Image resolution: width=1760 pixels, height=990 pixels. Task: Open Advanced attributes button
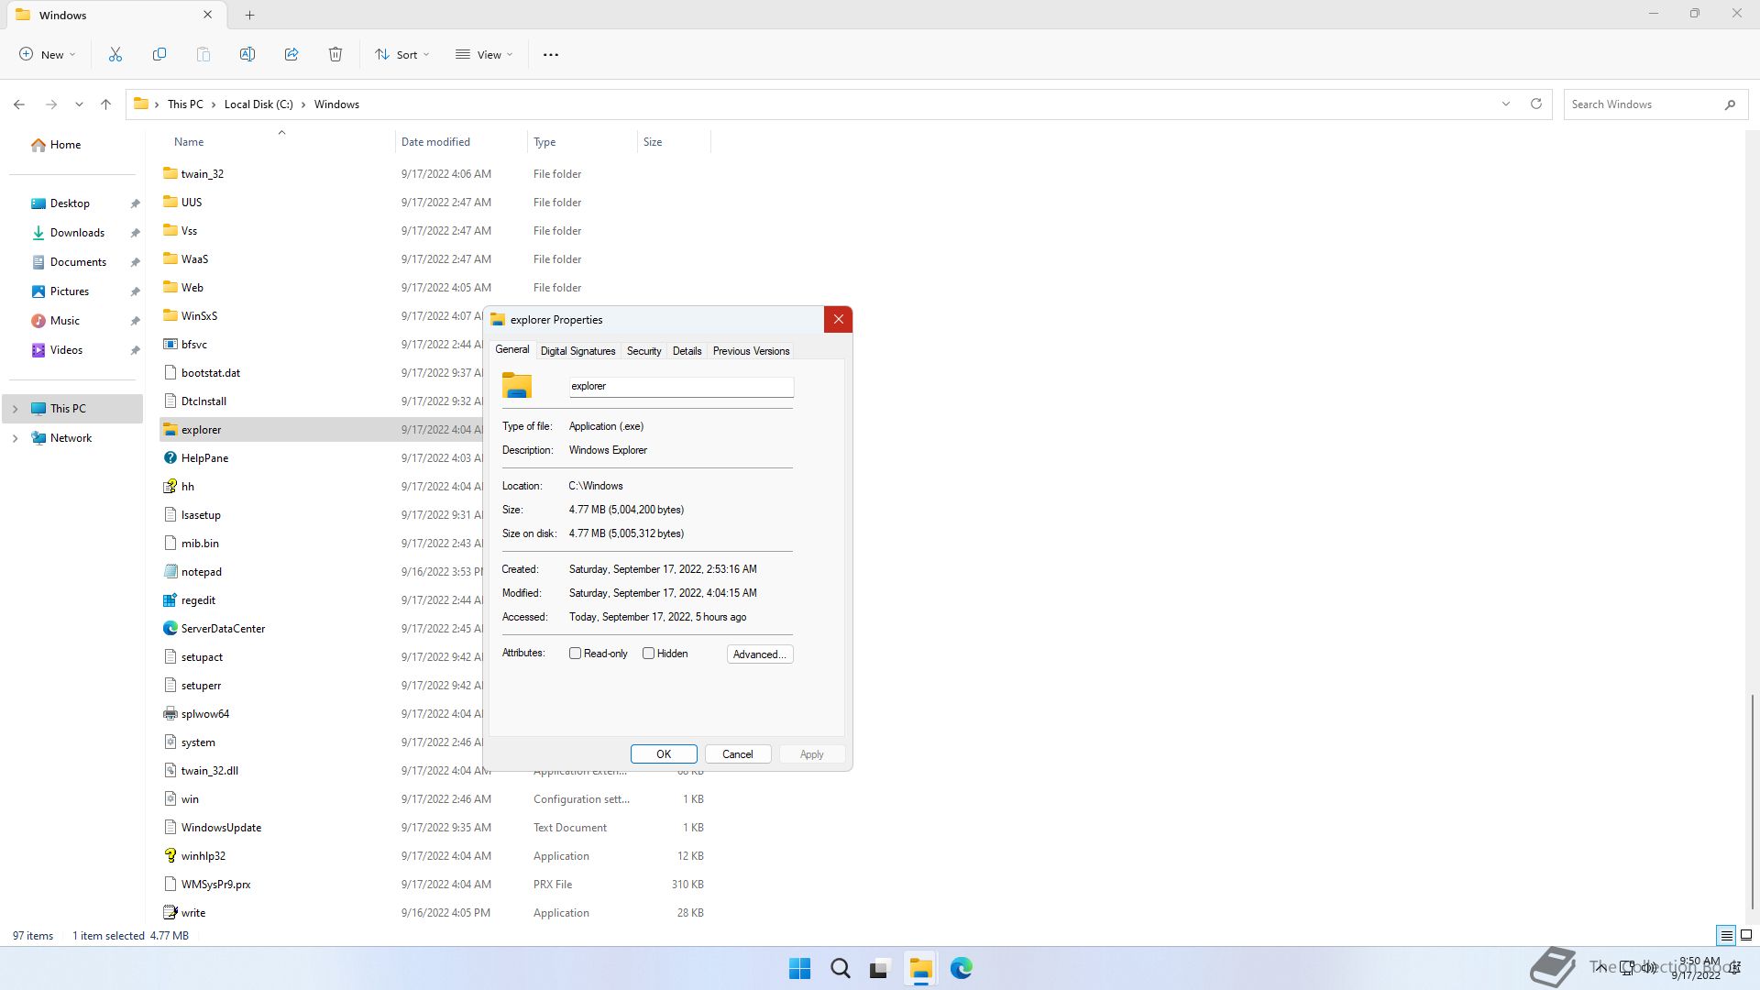point(760,654)
